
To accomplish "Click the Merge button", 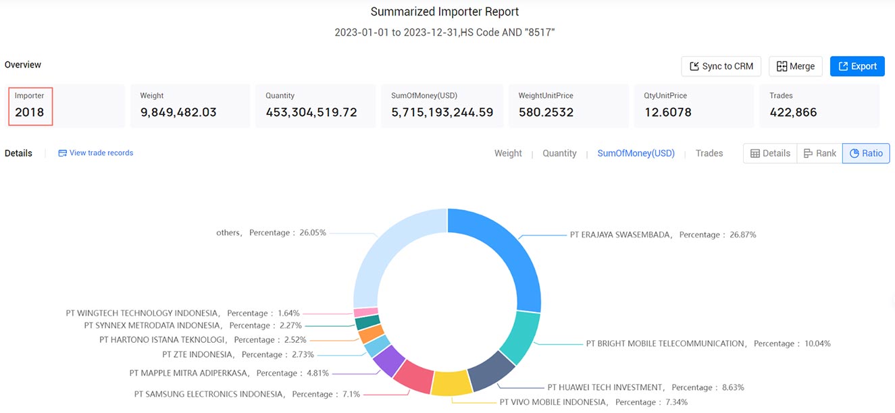I will 796,66.
